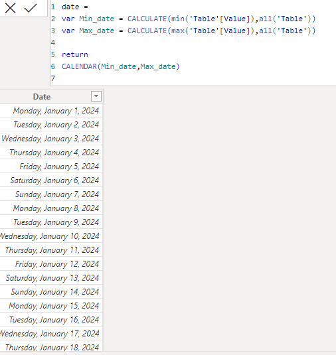Click the Min_date variable line in the formula
Screen dimensions: 336x355
tap(189, 19)
